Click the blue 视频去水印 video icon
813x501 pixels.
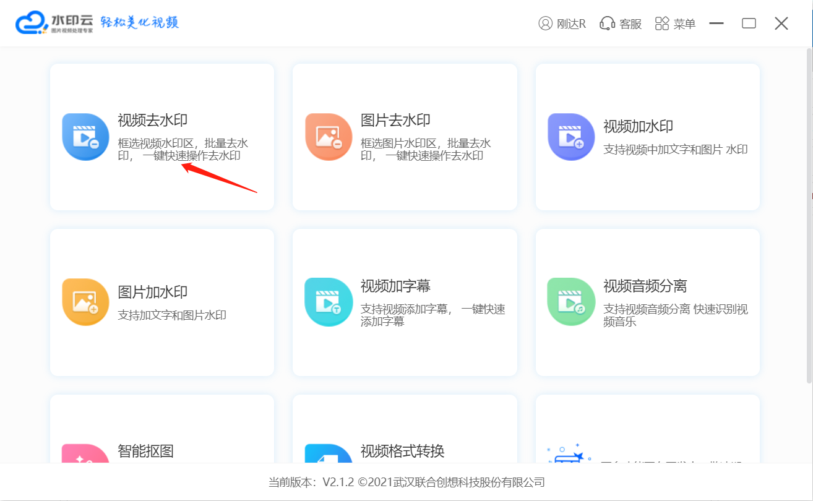coord(85,137)
